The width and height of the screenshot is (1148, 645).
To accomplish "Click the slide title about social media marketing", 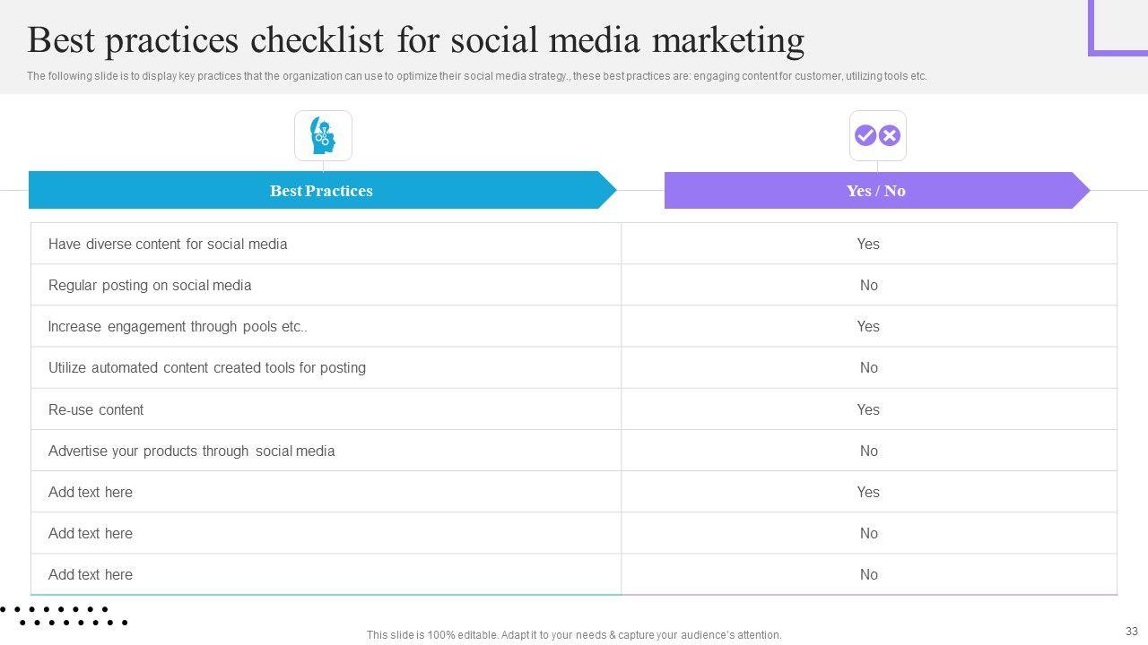I will point(415,41).
